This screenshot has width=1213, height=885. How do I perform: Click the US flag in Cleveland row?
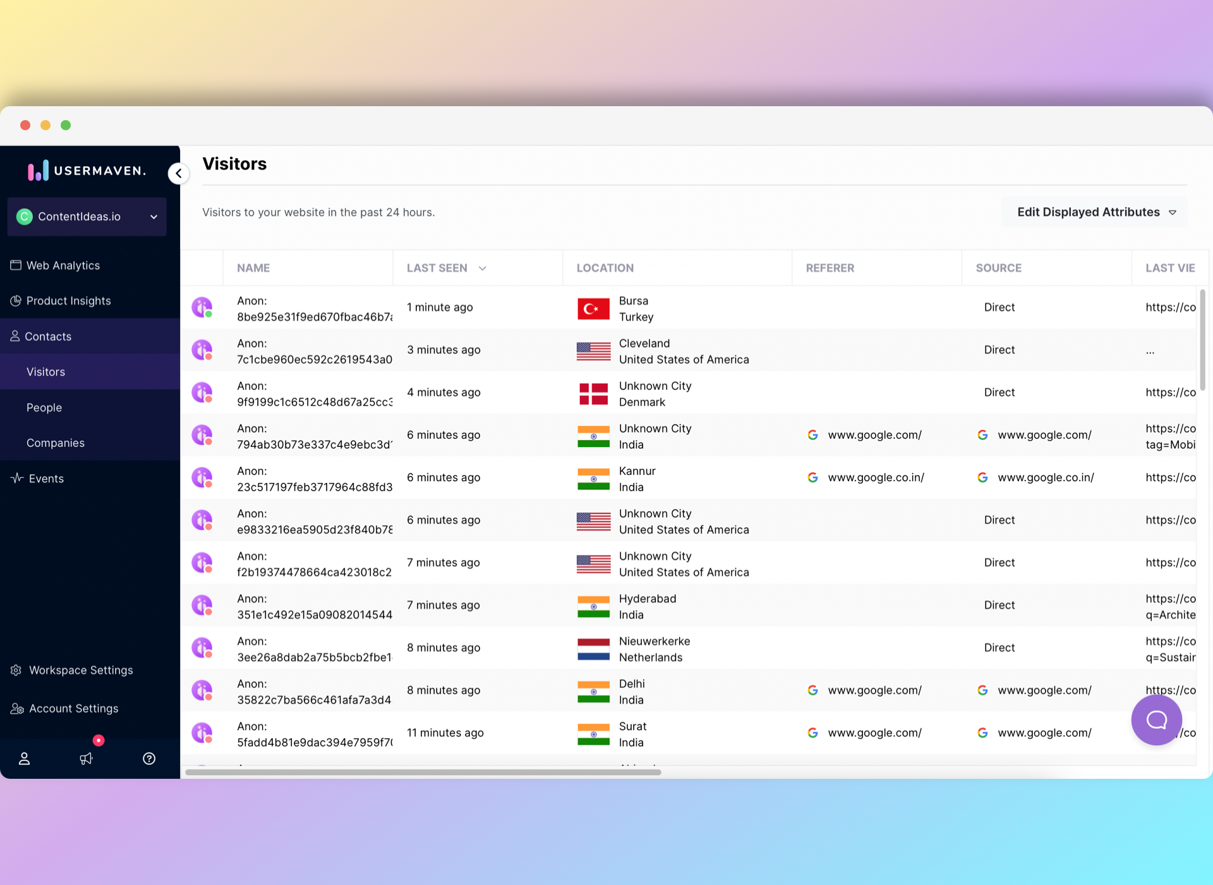(x=594, y=351)
